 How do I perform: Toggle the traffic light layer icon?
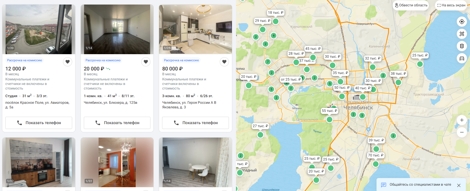point(462,46)
